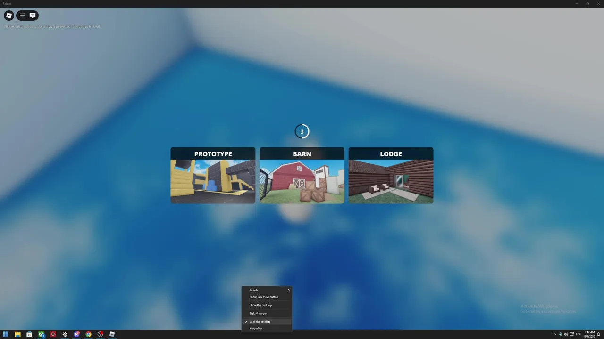The image size is (604, 339).
Task: Open the Roblox logo menu
Action: click(x=9, y=16)
